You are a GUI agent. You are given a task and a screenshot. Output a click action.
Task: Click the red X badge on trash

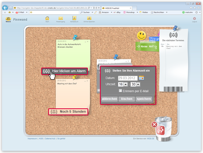click(x=154, y=125)
